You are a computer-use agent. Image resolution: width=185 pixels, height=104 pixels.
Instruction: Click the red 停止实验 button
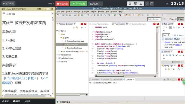pos(63,4)
